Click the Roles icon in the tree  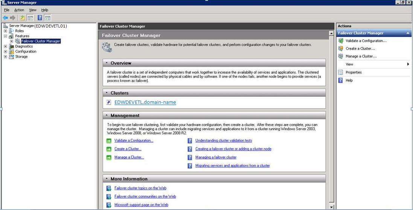pos(11,31)
